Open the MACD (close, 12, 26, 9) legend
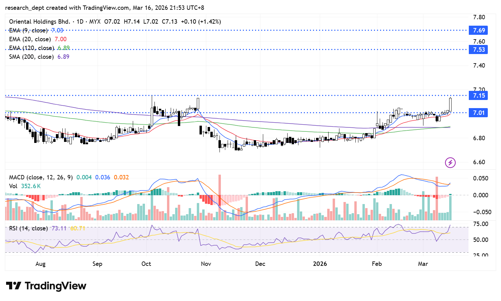The image size is (501, 301). tap(41, 177)
